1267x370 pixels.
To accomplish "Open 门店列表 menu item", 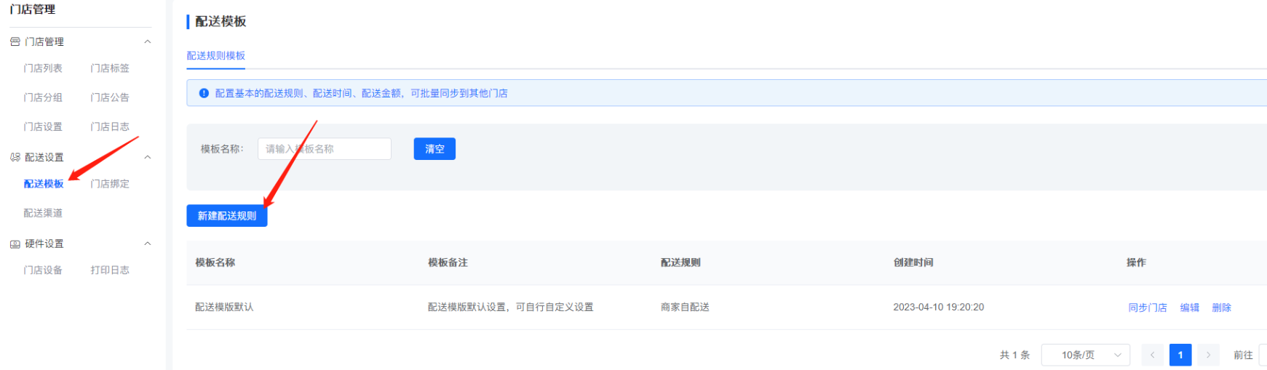I will click(43, 68).
